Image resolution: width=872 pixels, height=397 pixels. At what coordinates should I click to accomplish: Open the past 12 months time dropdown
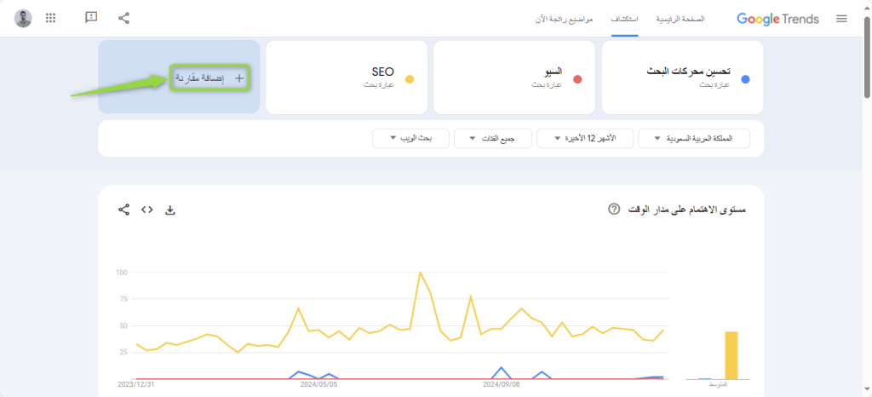click(x=587, y=138)
